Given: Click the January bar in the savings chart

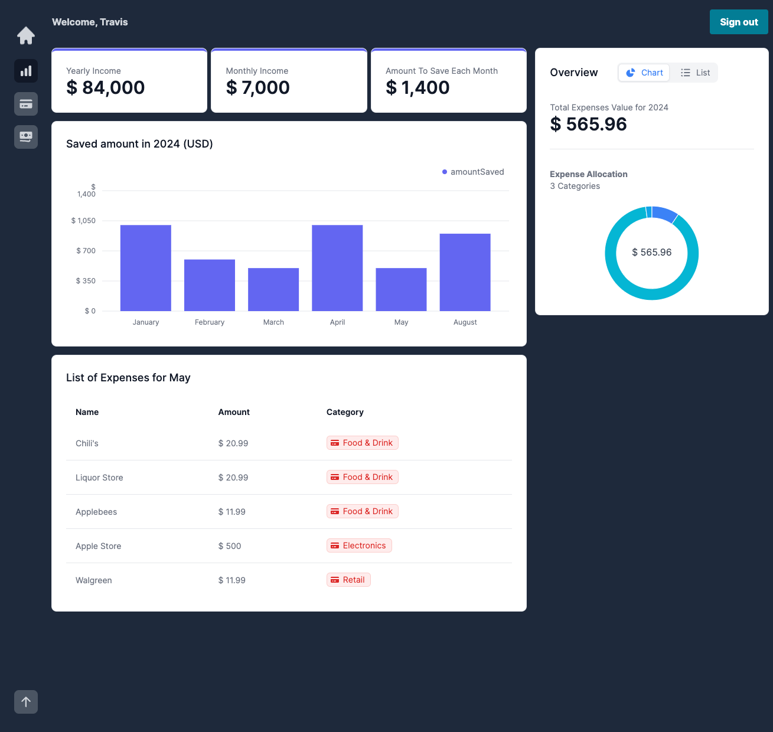Looking at the screenshot, I should pyautogui.click(x=146, y=268).
